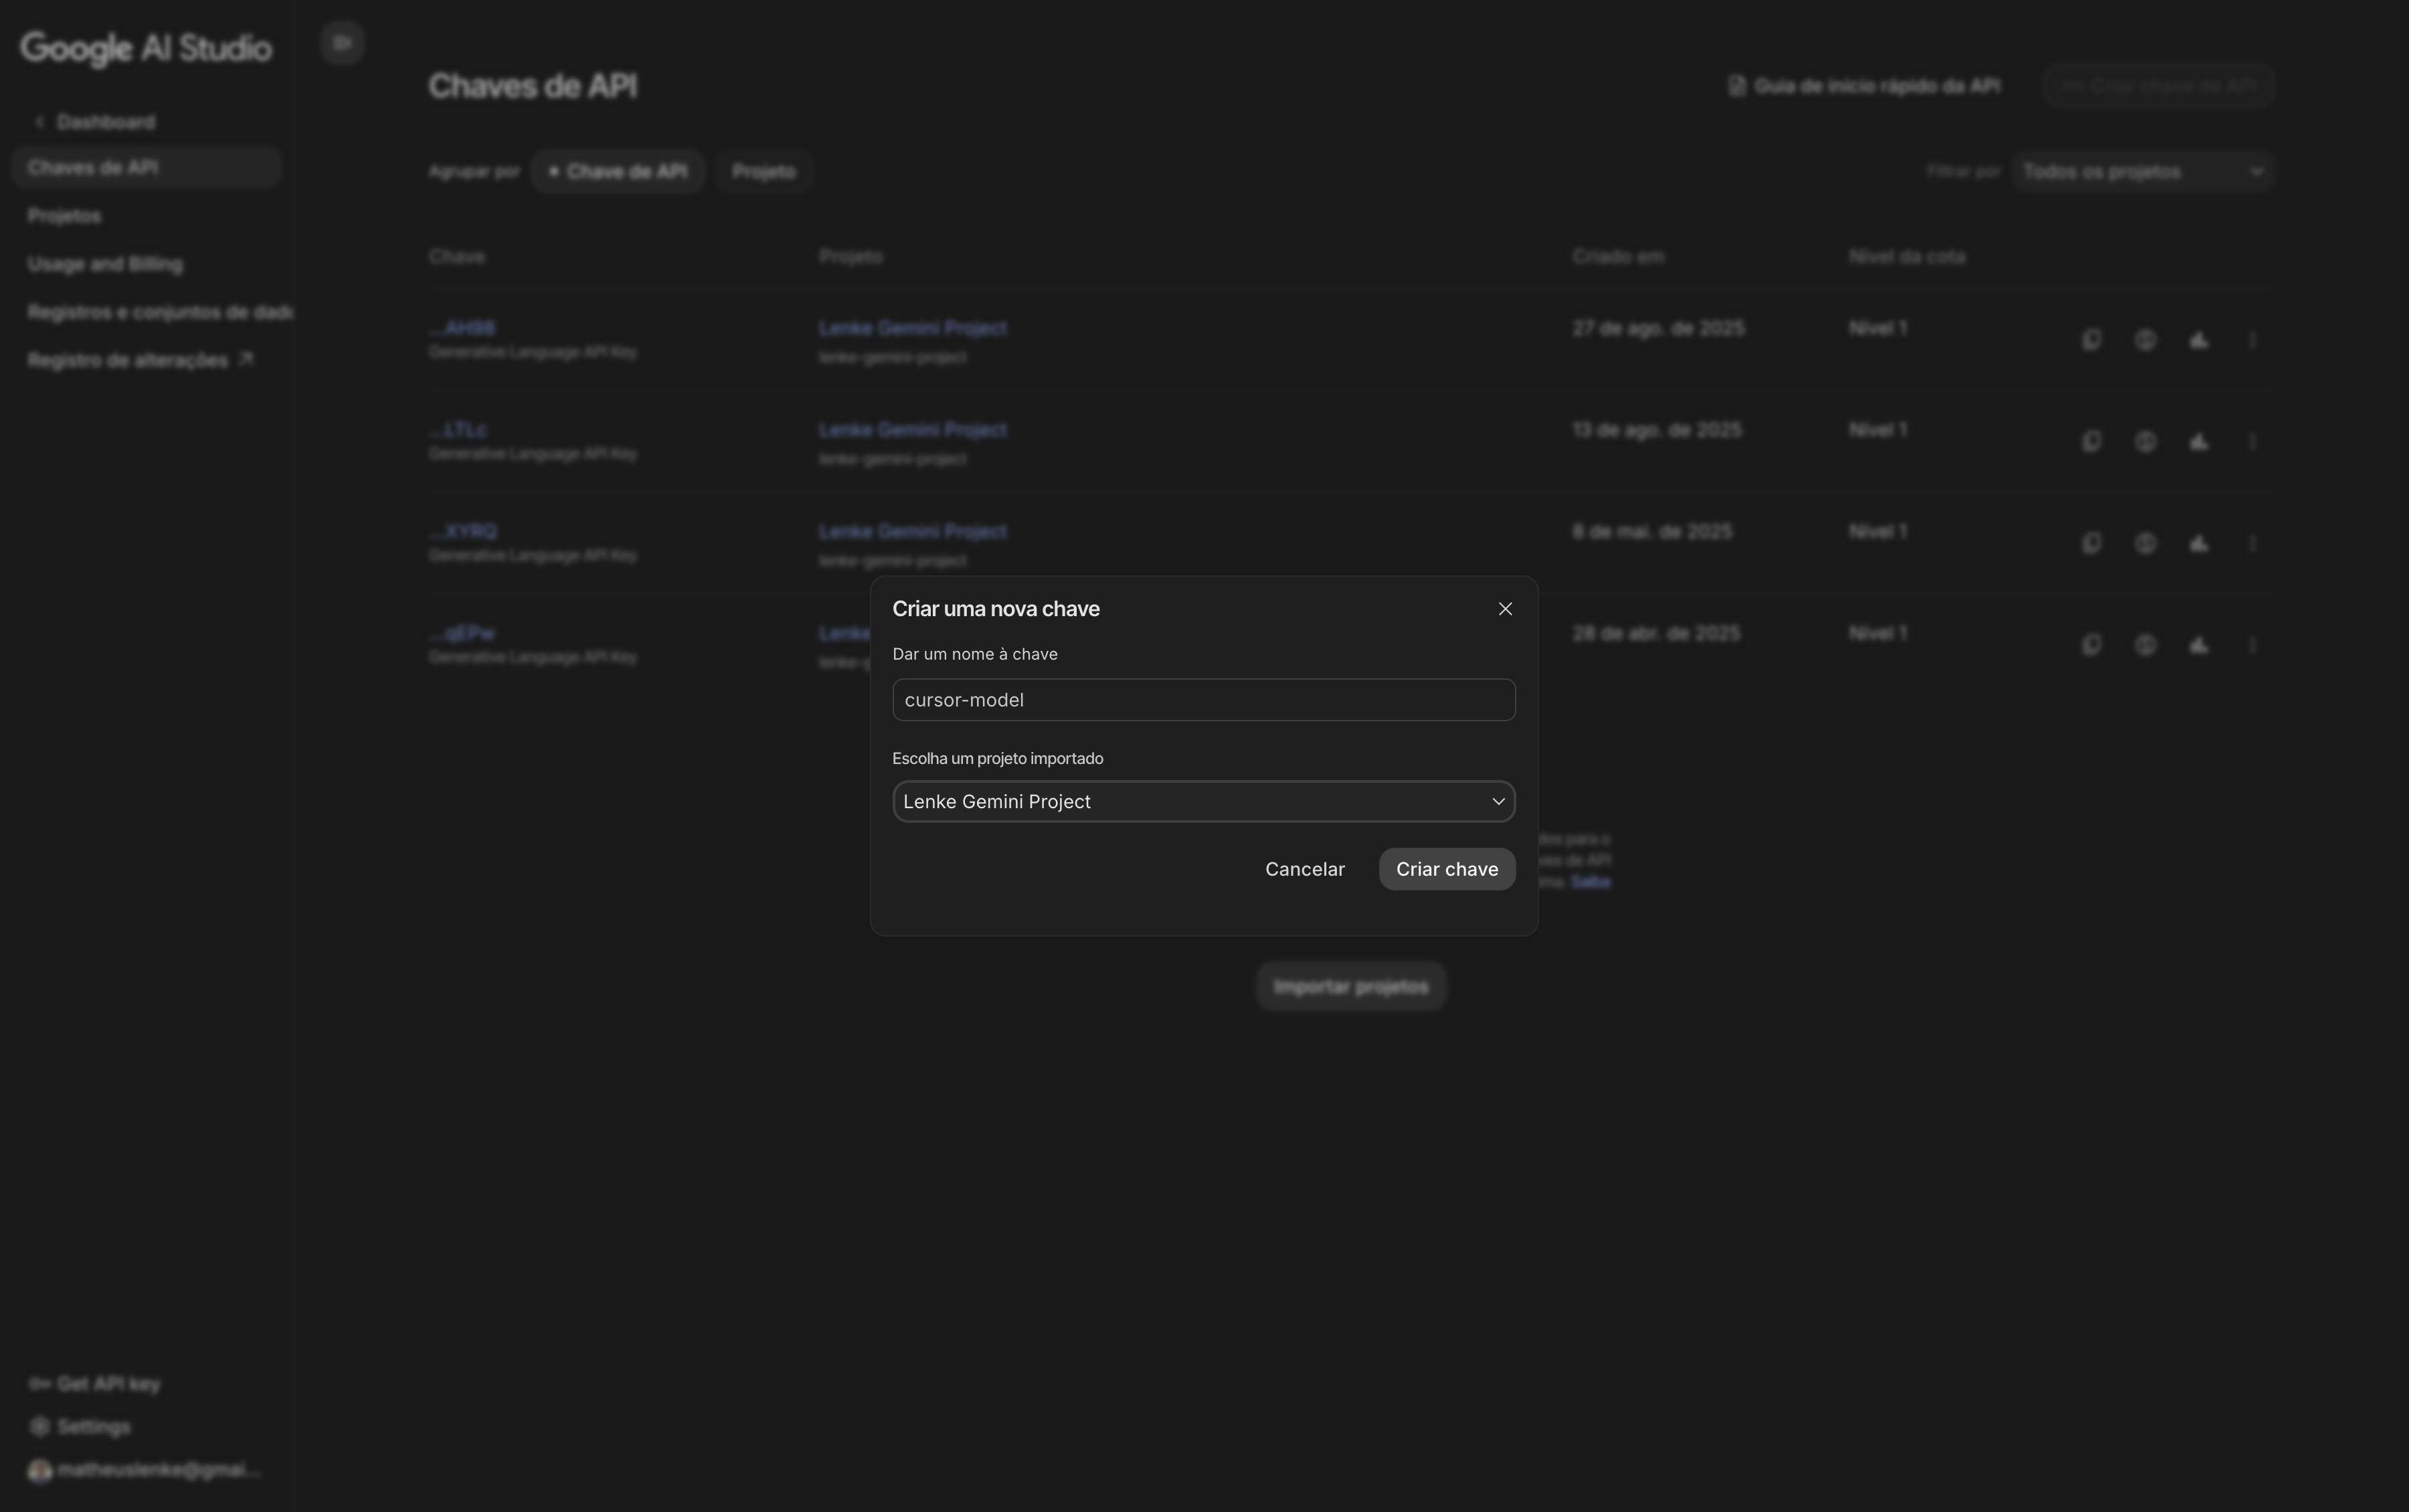View usage for the ...XYRQ API key
The width and height of the screenshot is (2409, 1512).
pyautogui.click(x=2145, y=543)
